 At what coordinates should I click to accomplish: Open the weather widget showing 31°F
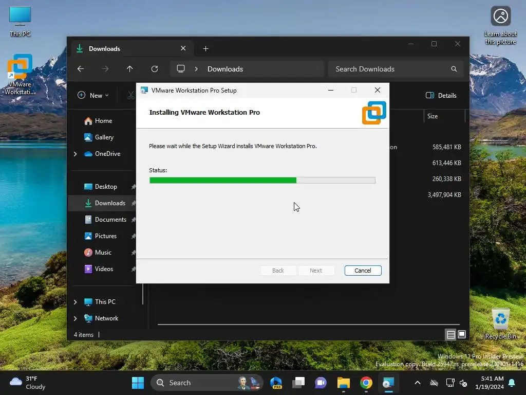coord(28,383)
